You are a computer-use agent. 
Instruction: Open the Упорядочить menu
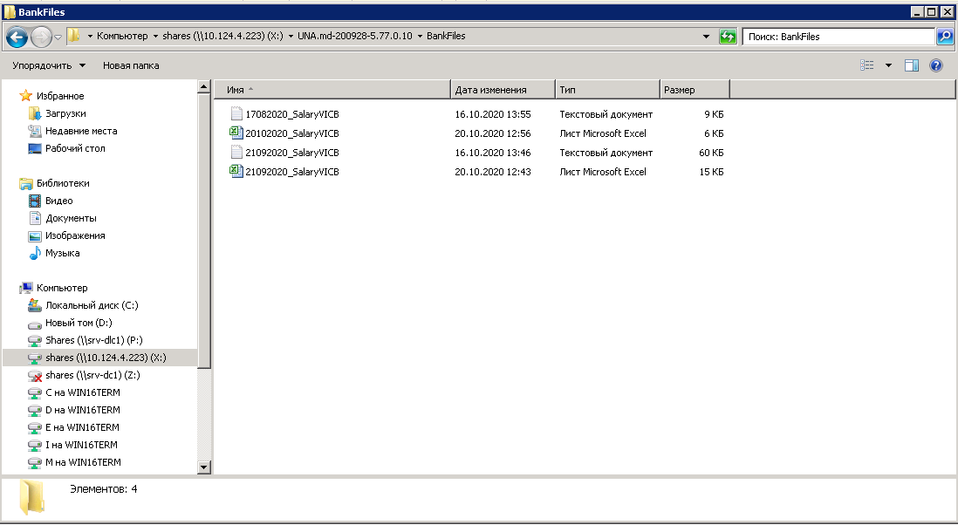click(48, 65)
